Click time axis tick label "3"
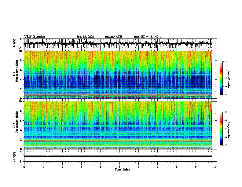Viewport: 242px width, 187px height. pyautogui.click(x=81, y=167)
